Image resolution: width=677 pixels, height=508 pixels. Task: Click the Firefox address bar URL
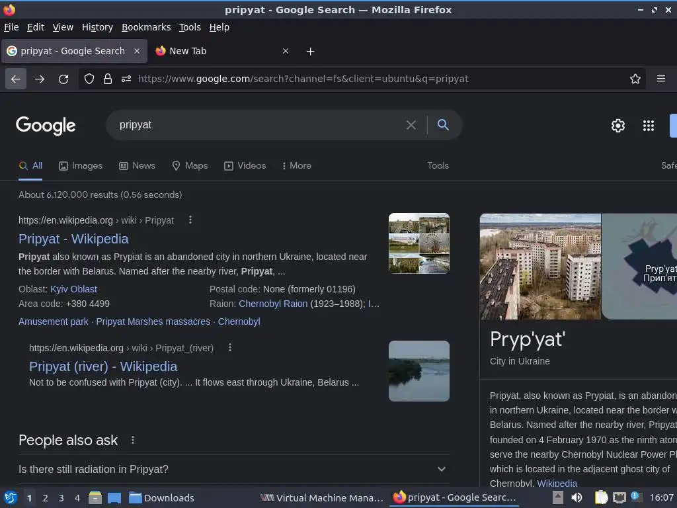tap(303, 79)
